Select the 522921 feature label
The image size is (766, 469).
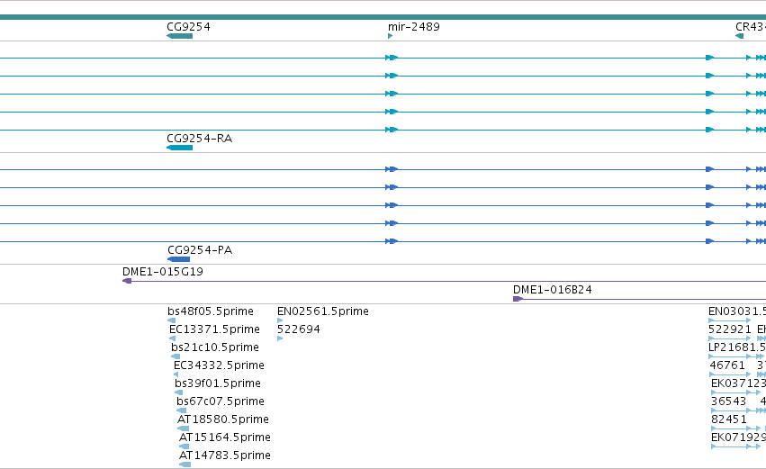[x=730, y=329]
